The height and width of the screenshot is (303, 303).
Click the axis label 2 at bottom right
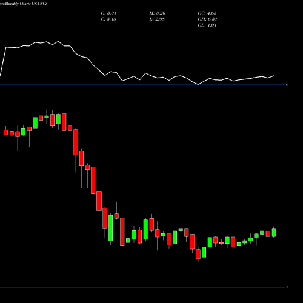pos(287,287)
